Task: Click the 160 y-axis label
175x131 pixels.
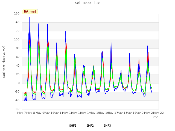Action: [17, 13]
